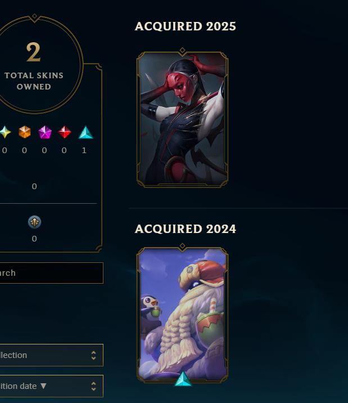Click the zero count under the Legacy emblem
348x403 pixels.
(34, 239)
